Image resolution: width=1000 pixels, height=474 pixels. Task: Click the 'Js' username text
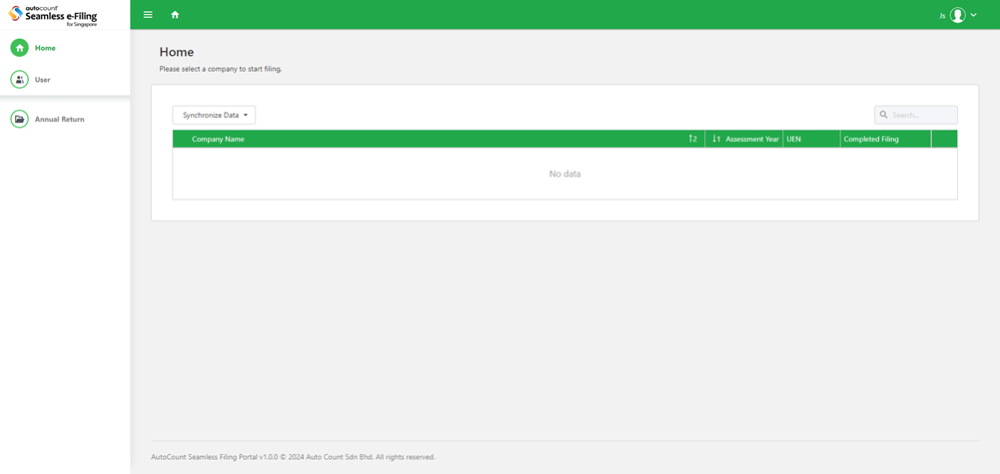(x=942, y=16)
